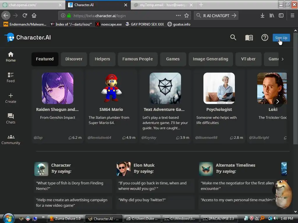Open Raiden Shogun character thumbnail
This screenshot has width=298, height=223.
click(x=58, y=88)
